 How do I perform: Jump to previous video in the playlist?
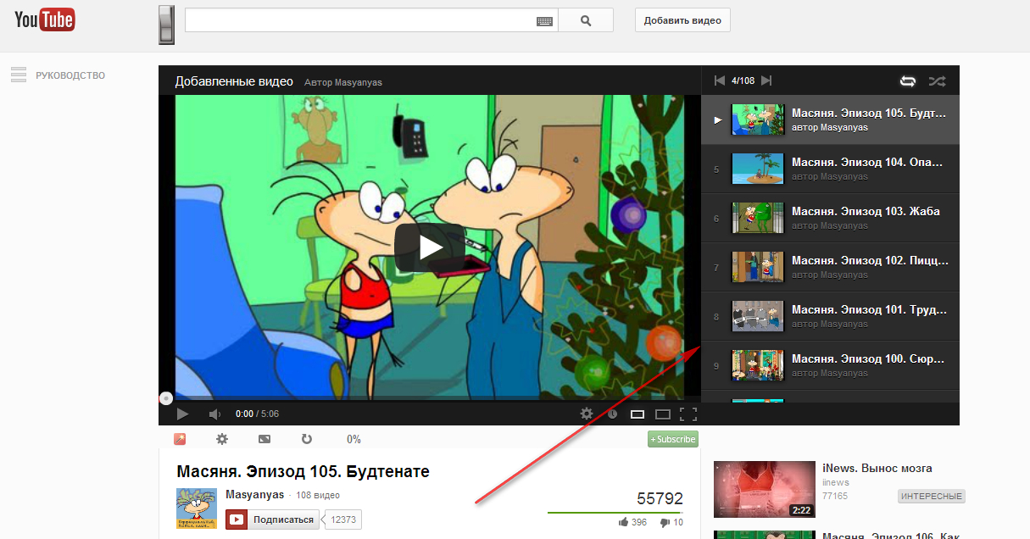click(720, 81)
